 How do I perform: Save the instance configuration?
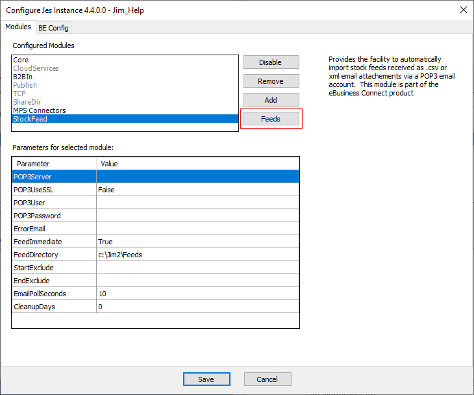pos(206,379)
